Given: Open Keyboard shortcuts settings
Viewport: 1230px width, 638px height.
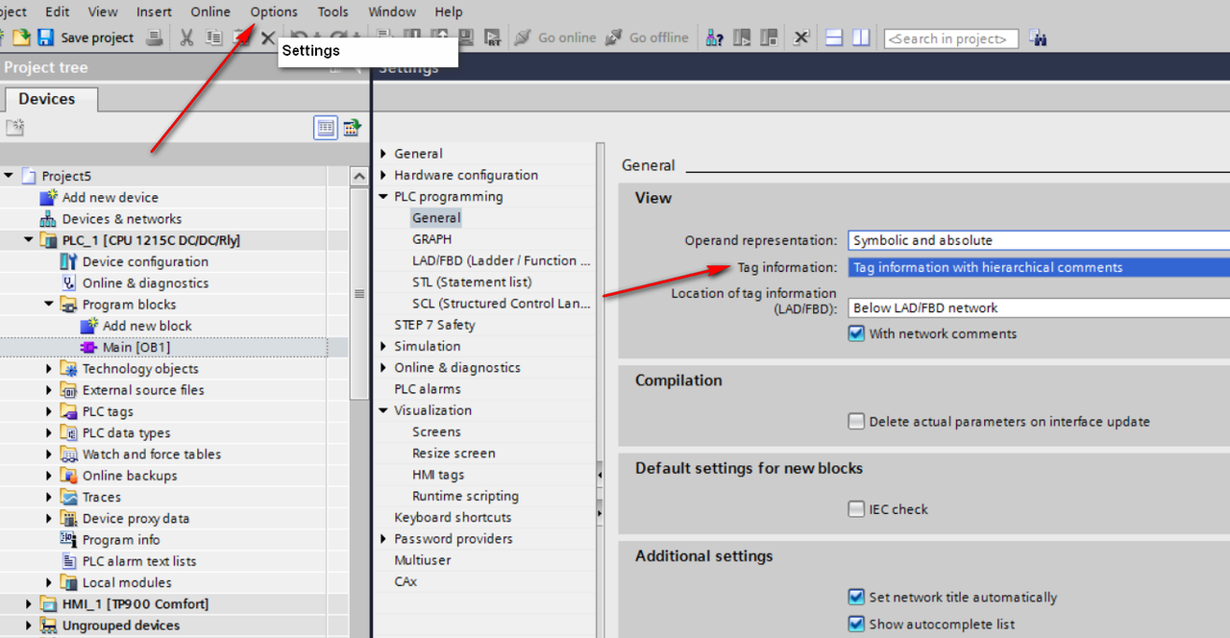Looking at the screenshot, I should 453,517.
